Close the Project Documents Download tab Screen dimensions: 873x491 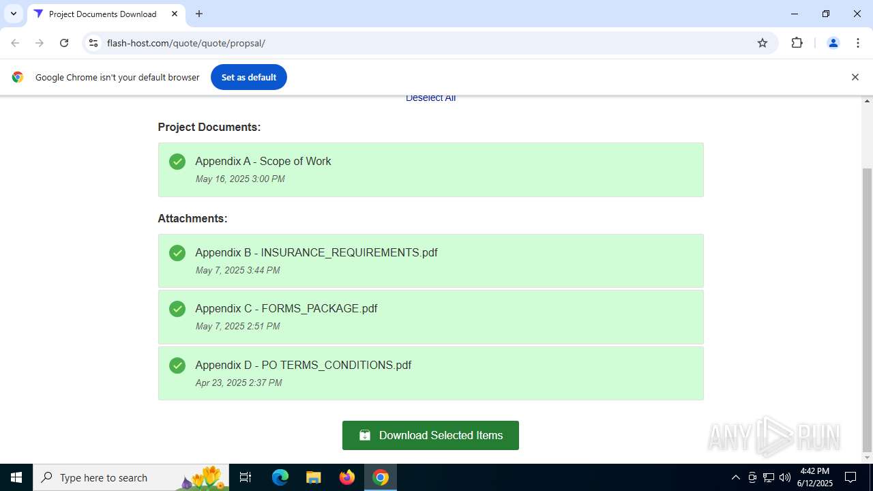[x=175, y=14]
